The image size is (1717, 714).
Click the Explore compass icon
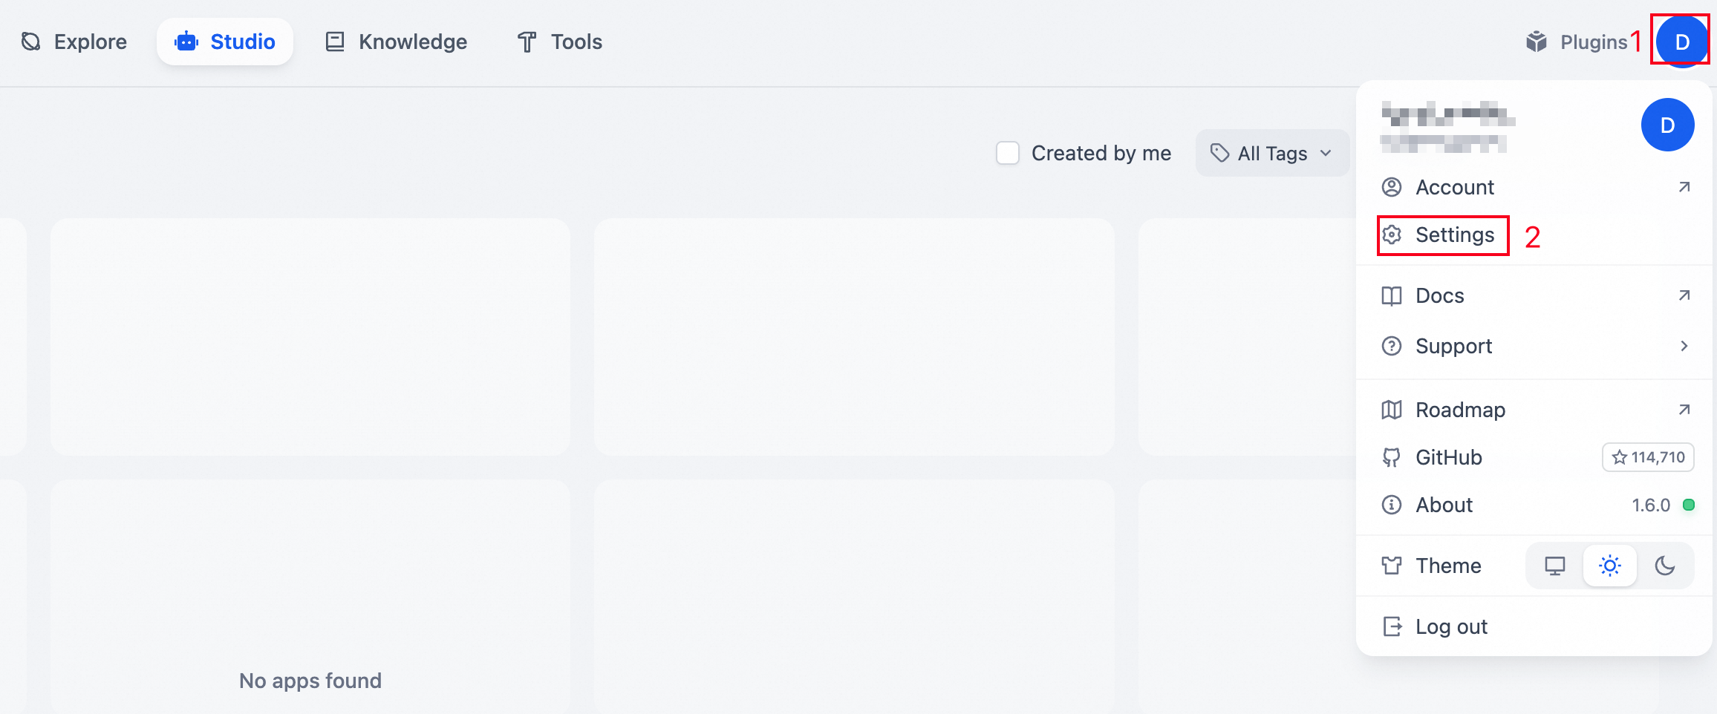click(x=31, y=42)
